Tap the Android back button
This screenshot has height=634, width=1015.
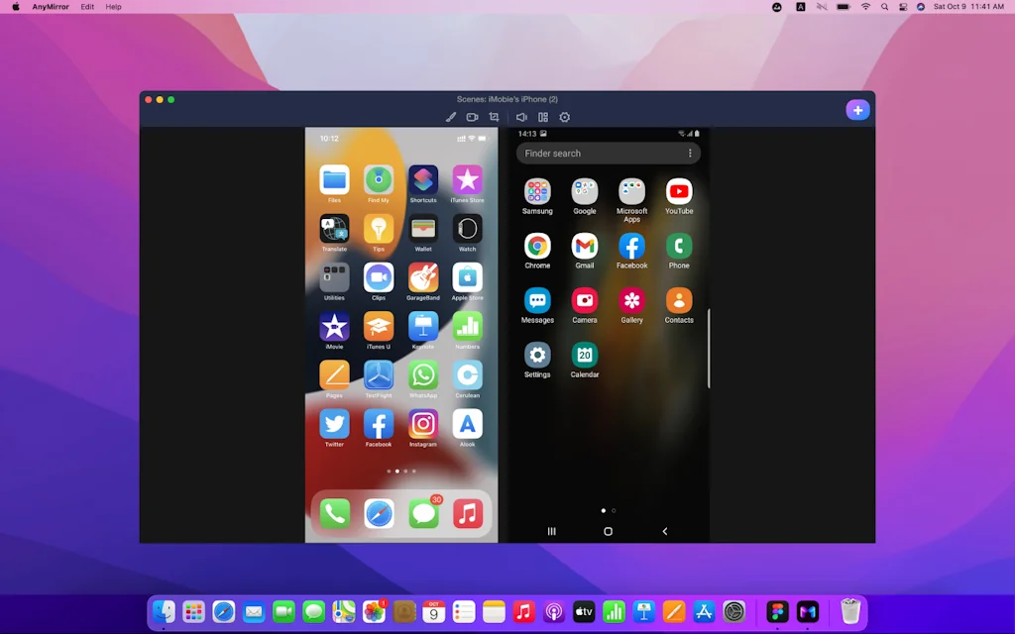(664, 531)
